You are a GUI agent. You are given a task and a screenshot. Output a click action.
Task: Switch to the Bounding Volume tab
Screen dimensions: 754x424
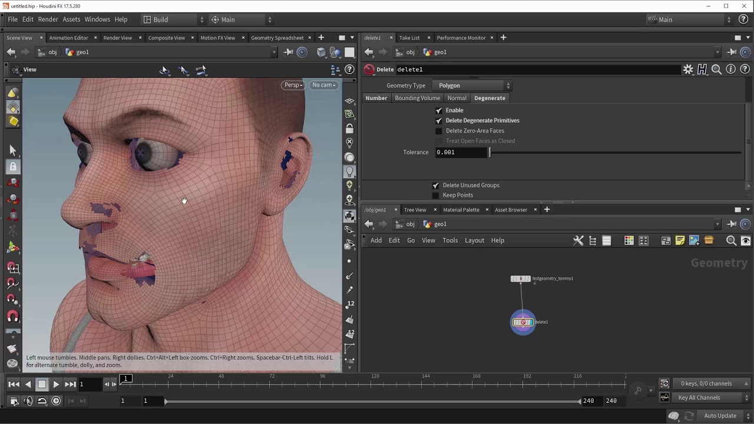[x=417, y=98]
